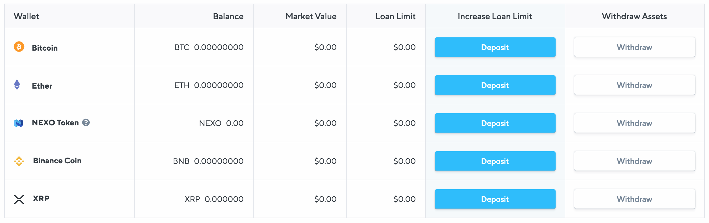
Task: Click the blue NEXO Token logo icon
Action: point(19,123)
